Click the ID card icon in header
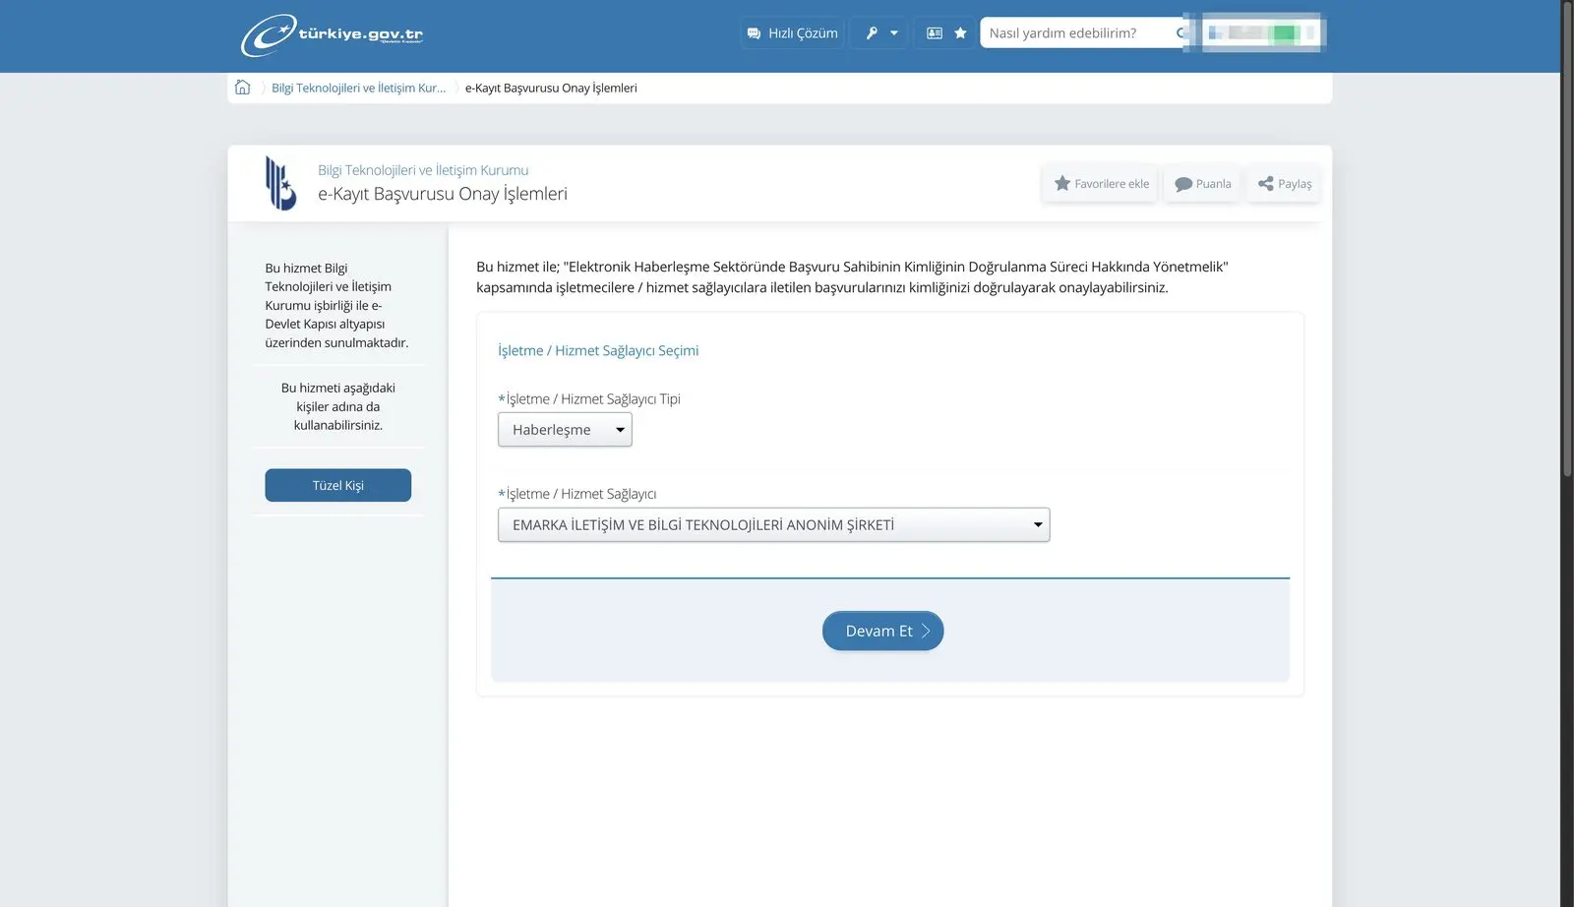 point(935,33)
